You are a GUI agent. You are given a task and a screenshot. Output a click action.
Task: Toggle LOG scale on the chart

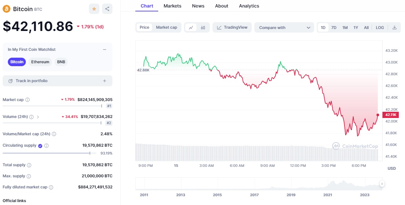(380, 28)
